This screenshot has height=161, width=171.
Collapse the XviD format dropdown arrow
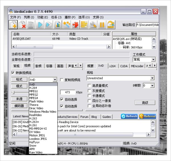tap(55, 80)
